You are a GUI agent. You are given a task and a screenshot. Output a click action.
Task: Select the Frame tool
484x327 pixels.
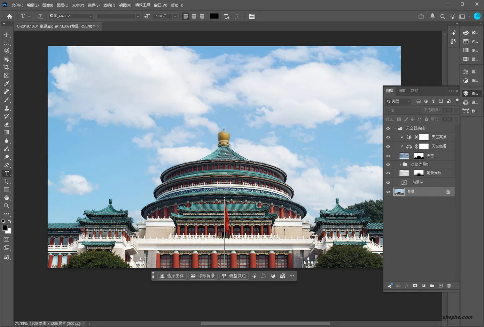(x=6, y=75)
